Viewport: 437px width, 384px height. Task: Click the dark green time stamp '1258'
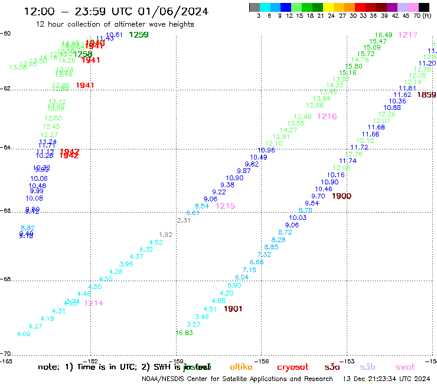83,54
